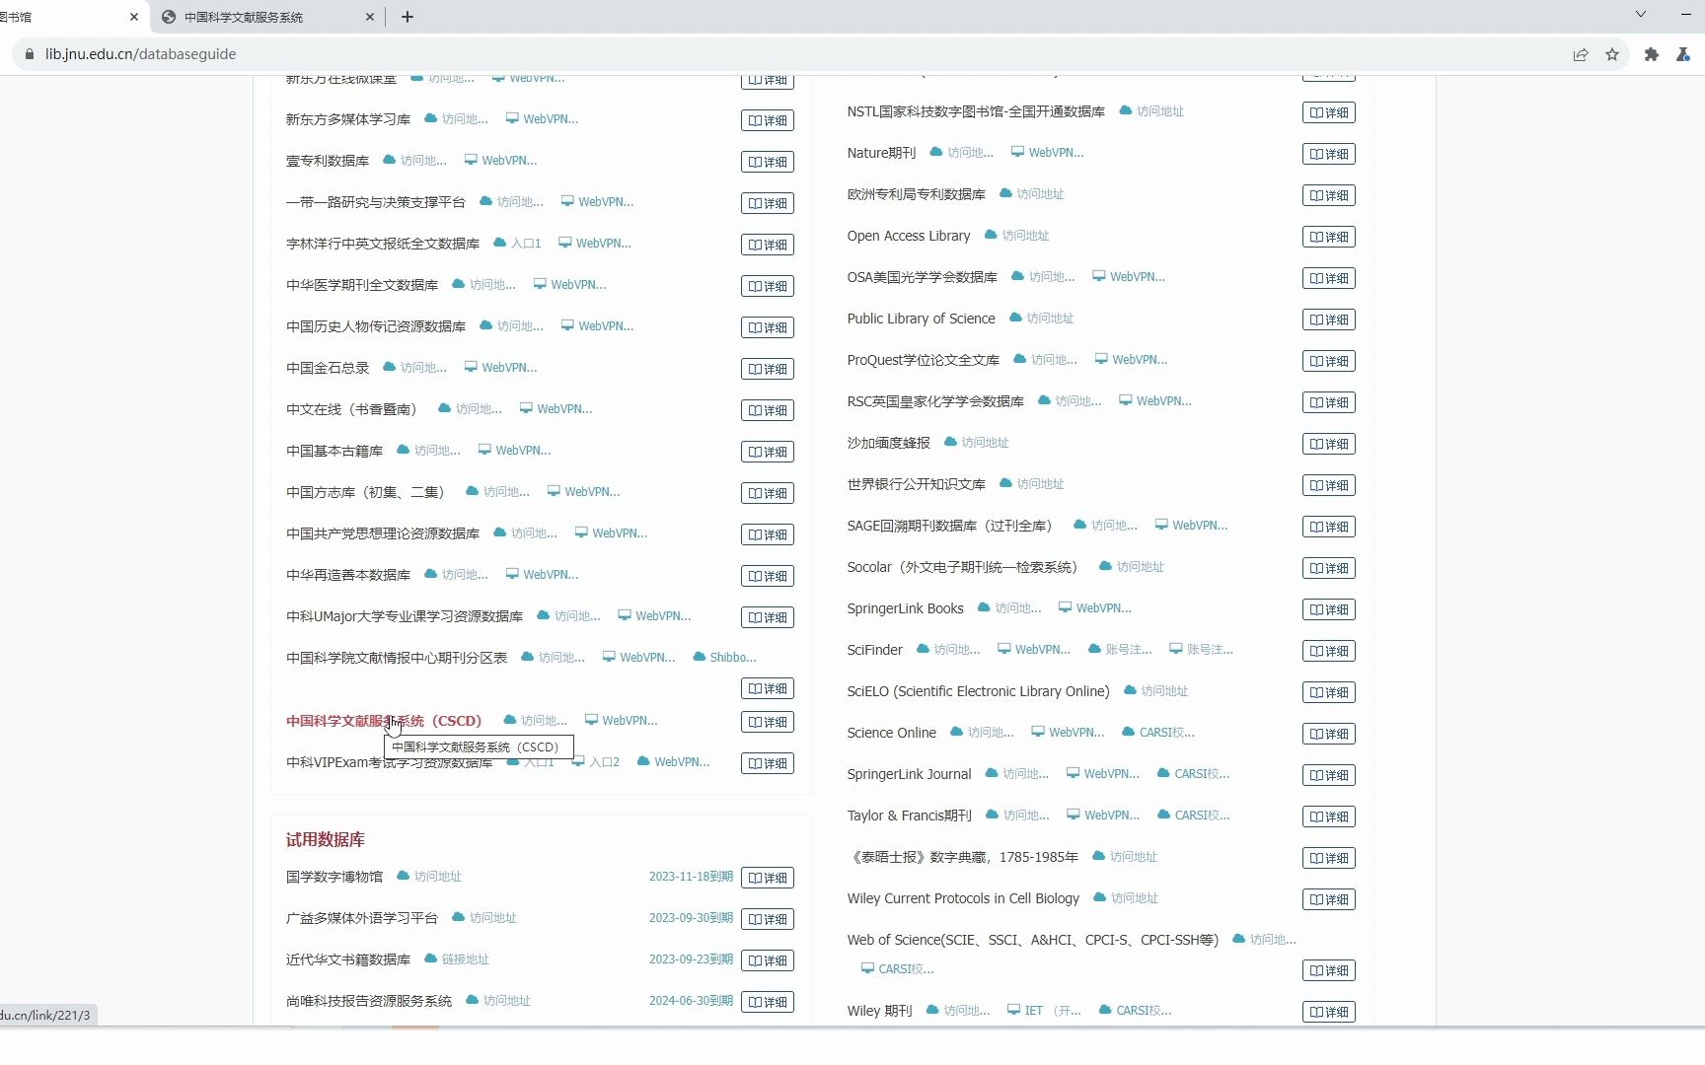This screenshot has height=1065, width=1705.
Task: Open 中科UMajor大学专业课学习资源数据库 link
Action: (x=405, y=616)
